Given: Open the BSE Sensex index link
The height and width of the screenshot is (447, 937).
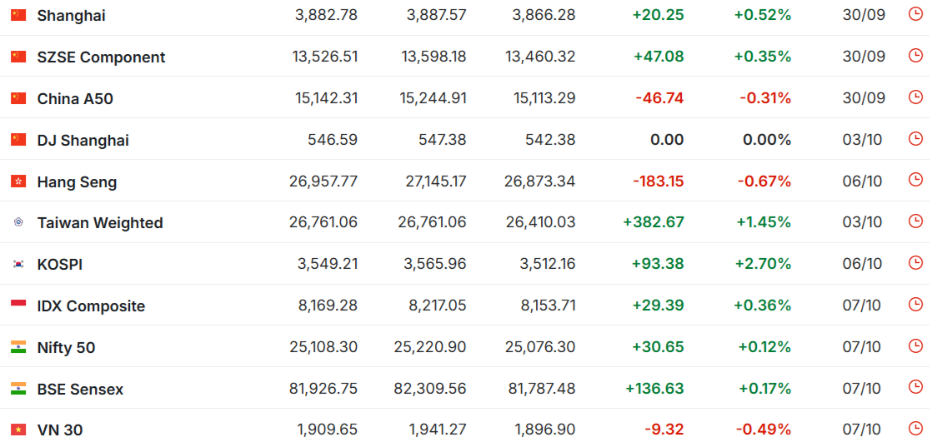Looking at the screenshot, I should coord(80,390).
